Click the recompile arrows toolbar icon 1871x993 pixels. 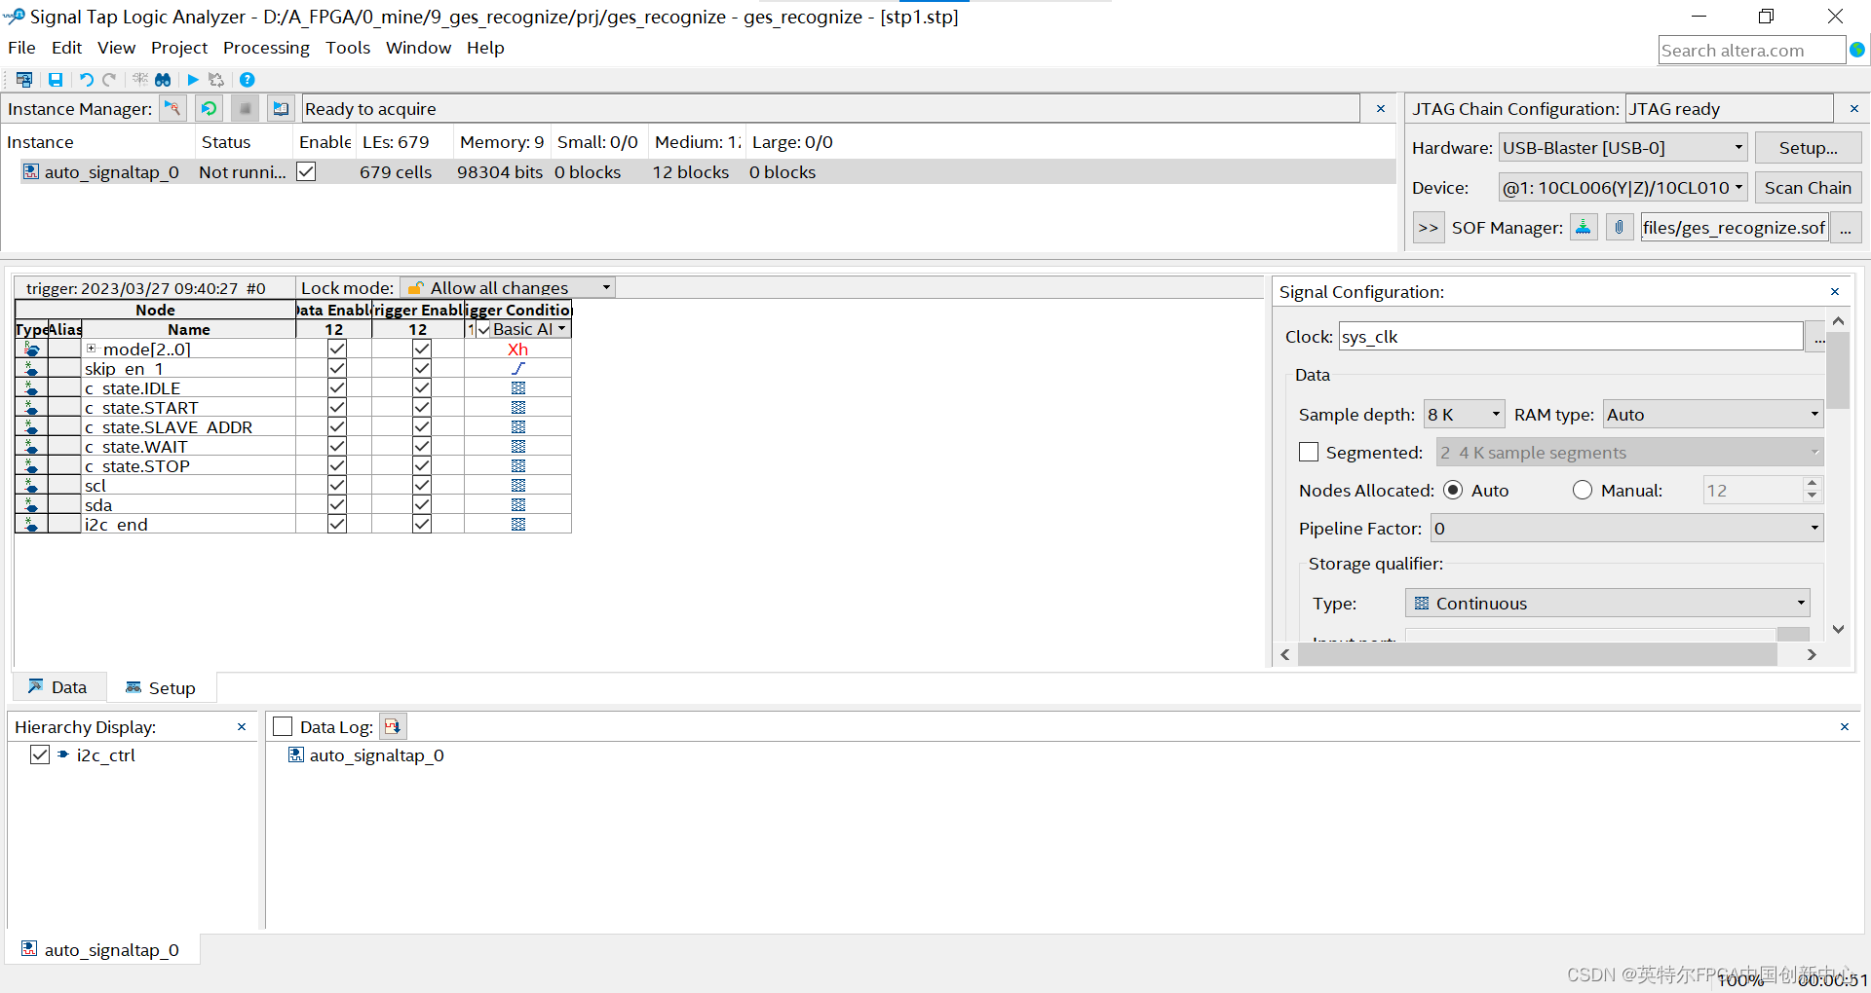216,80
